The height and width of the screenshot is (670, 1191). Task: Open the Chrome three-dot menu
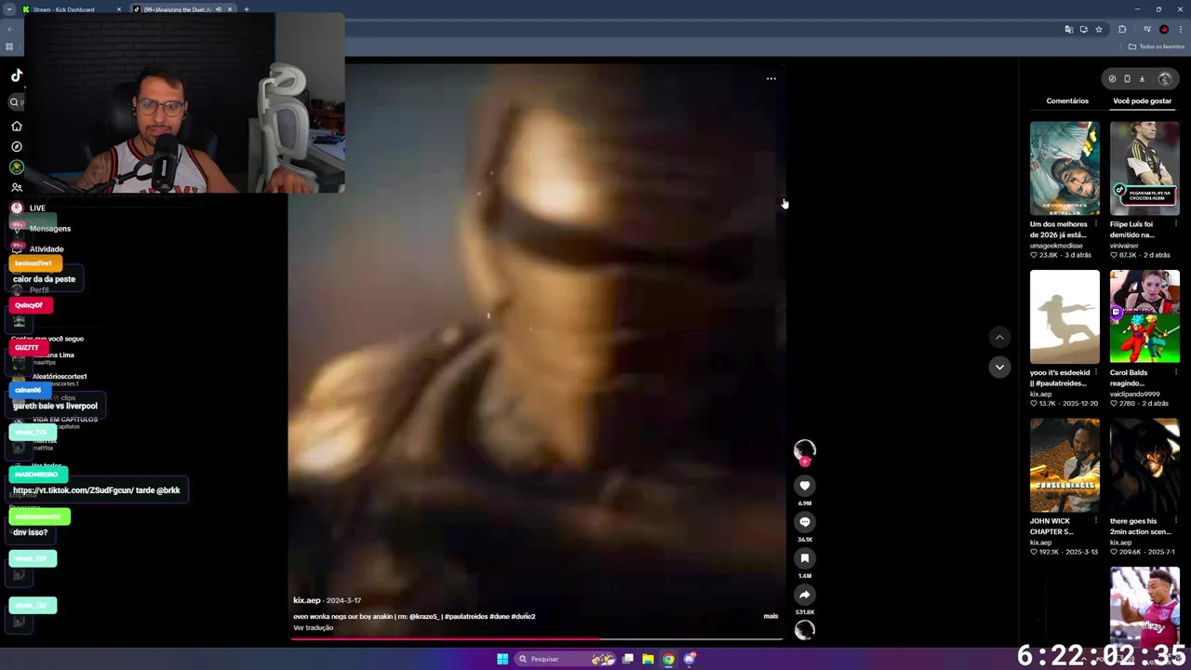click(x=1180, y=29)
